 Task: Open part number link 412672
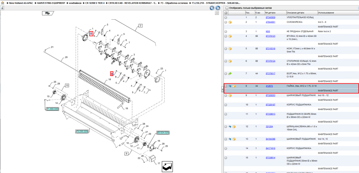point(269,86)
